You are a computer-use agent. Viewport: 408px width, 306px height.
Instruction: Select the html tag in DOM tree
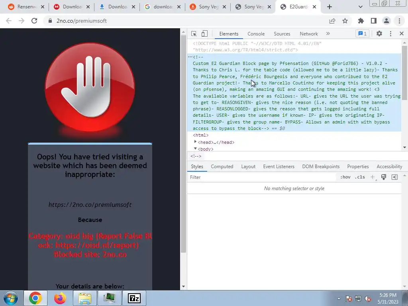[201, 135]
